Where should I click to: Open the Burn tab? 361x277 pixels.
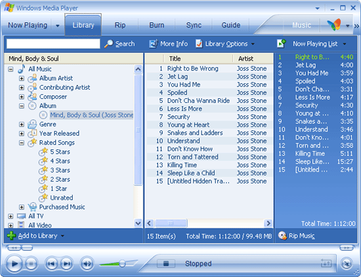pyautogui.click(x=157, y=25)
